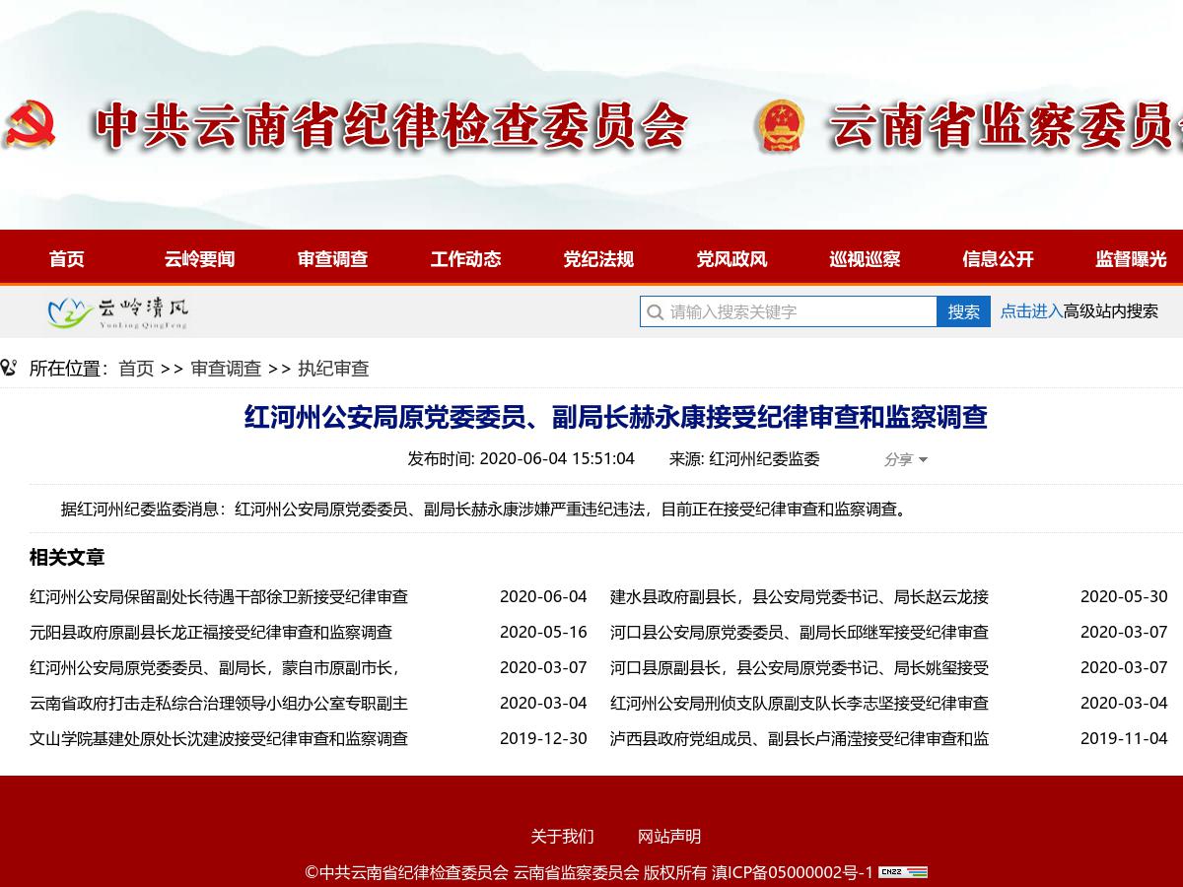Image resolution: width=1183 pixels, height=887 pixels.
Task: Click the national emblem beside 云南省监察委员会
Action: [780, 125]
